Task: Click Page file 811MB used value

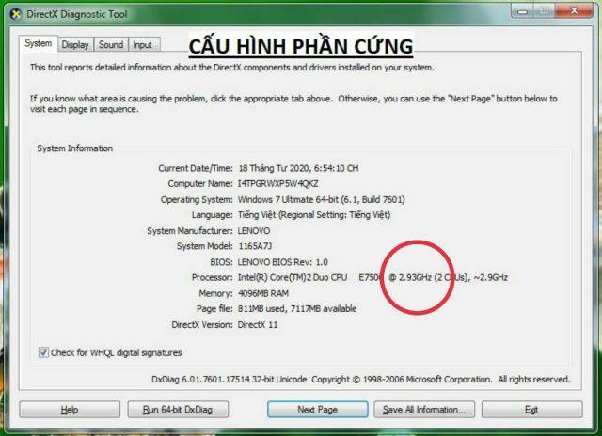Action: click(297, 309)
